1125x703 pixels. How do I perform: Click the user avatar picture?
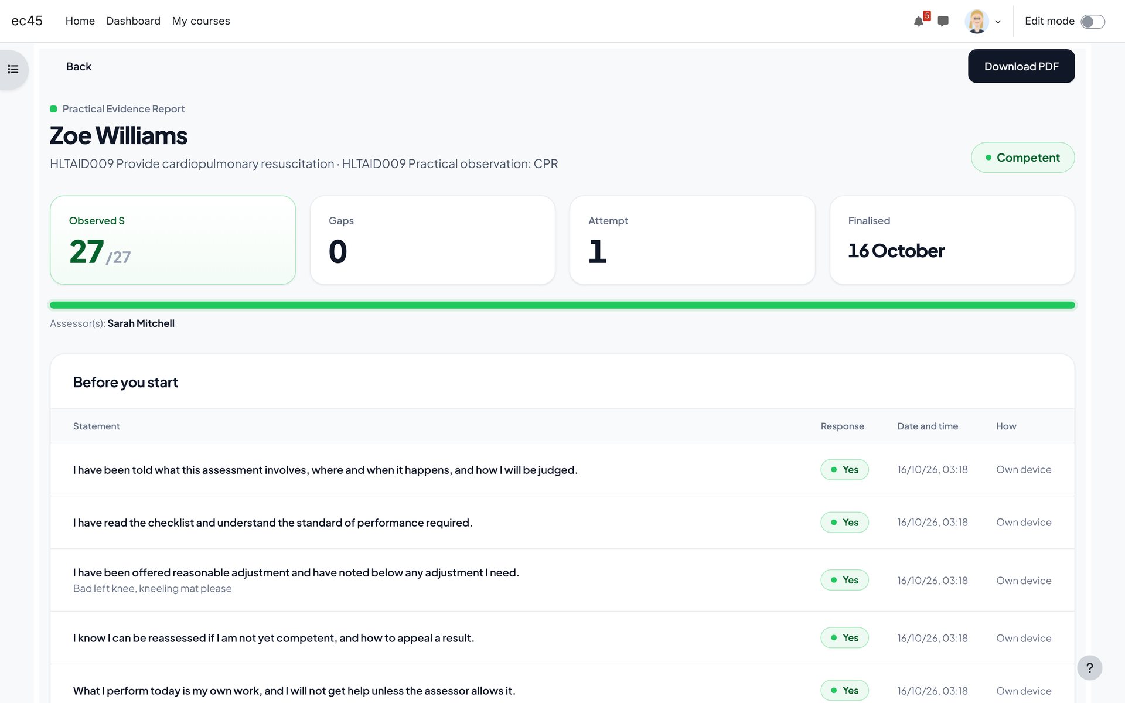(976, 21)
